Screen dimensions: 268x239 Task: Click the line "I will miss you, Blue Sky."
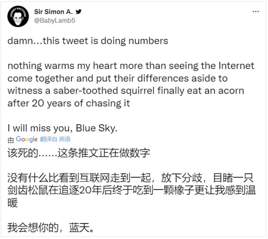[x=62, y=128]
